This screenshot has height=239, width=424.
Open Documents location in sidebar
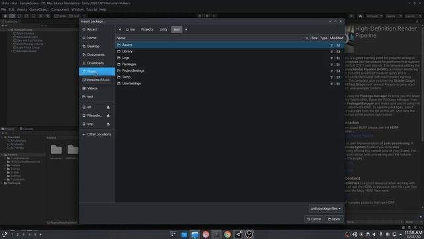click(x=97, y=54)
